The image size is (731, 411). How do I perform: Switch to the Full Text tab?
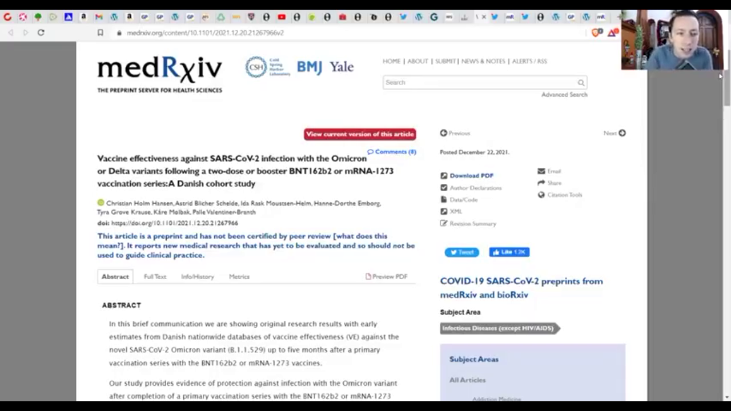[x=155, y=277]
